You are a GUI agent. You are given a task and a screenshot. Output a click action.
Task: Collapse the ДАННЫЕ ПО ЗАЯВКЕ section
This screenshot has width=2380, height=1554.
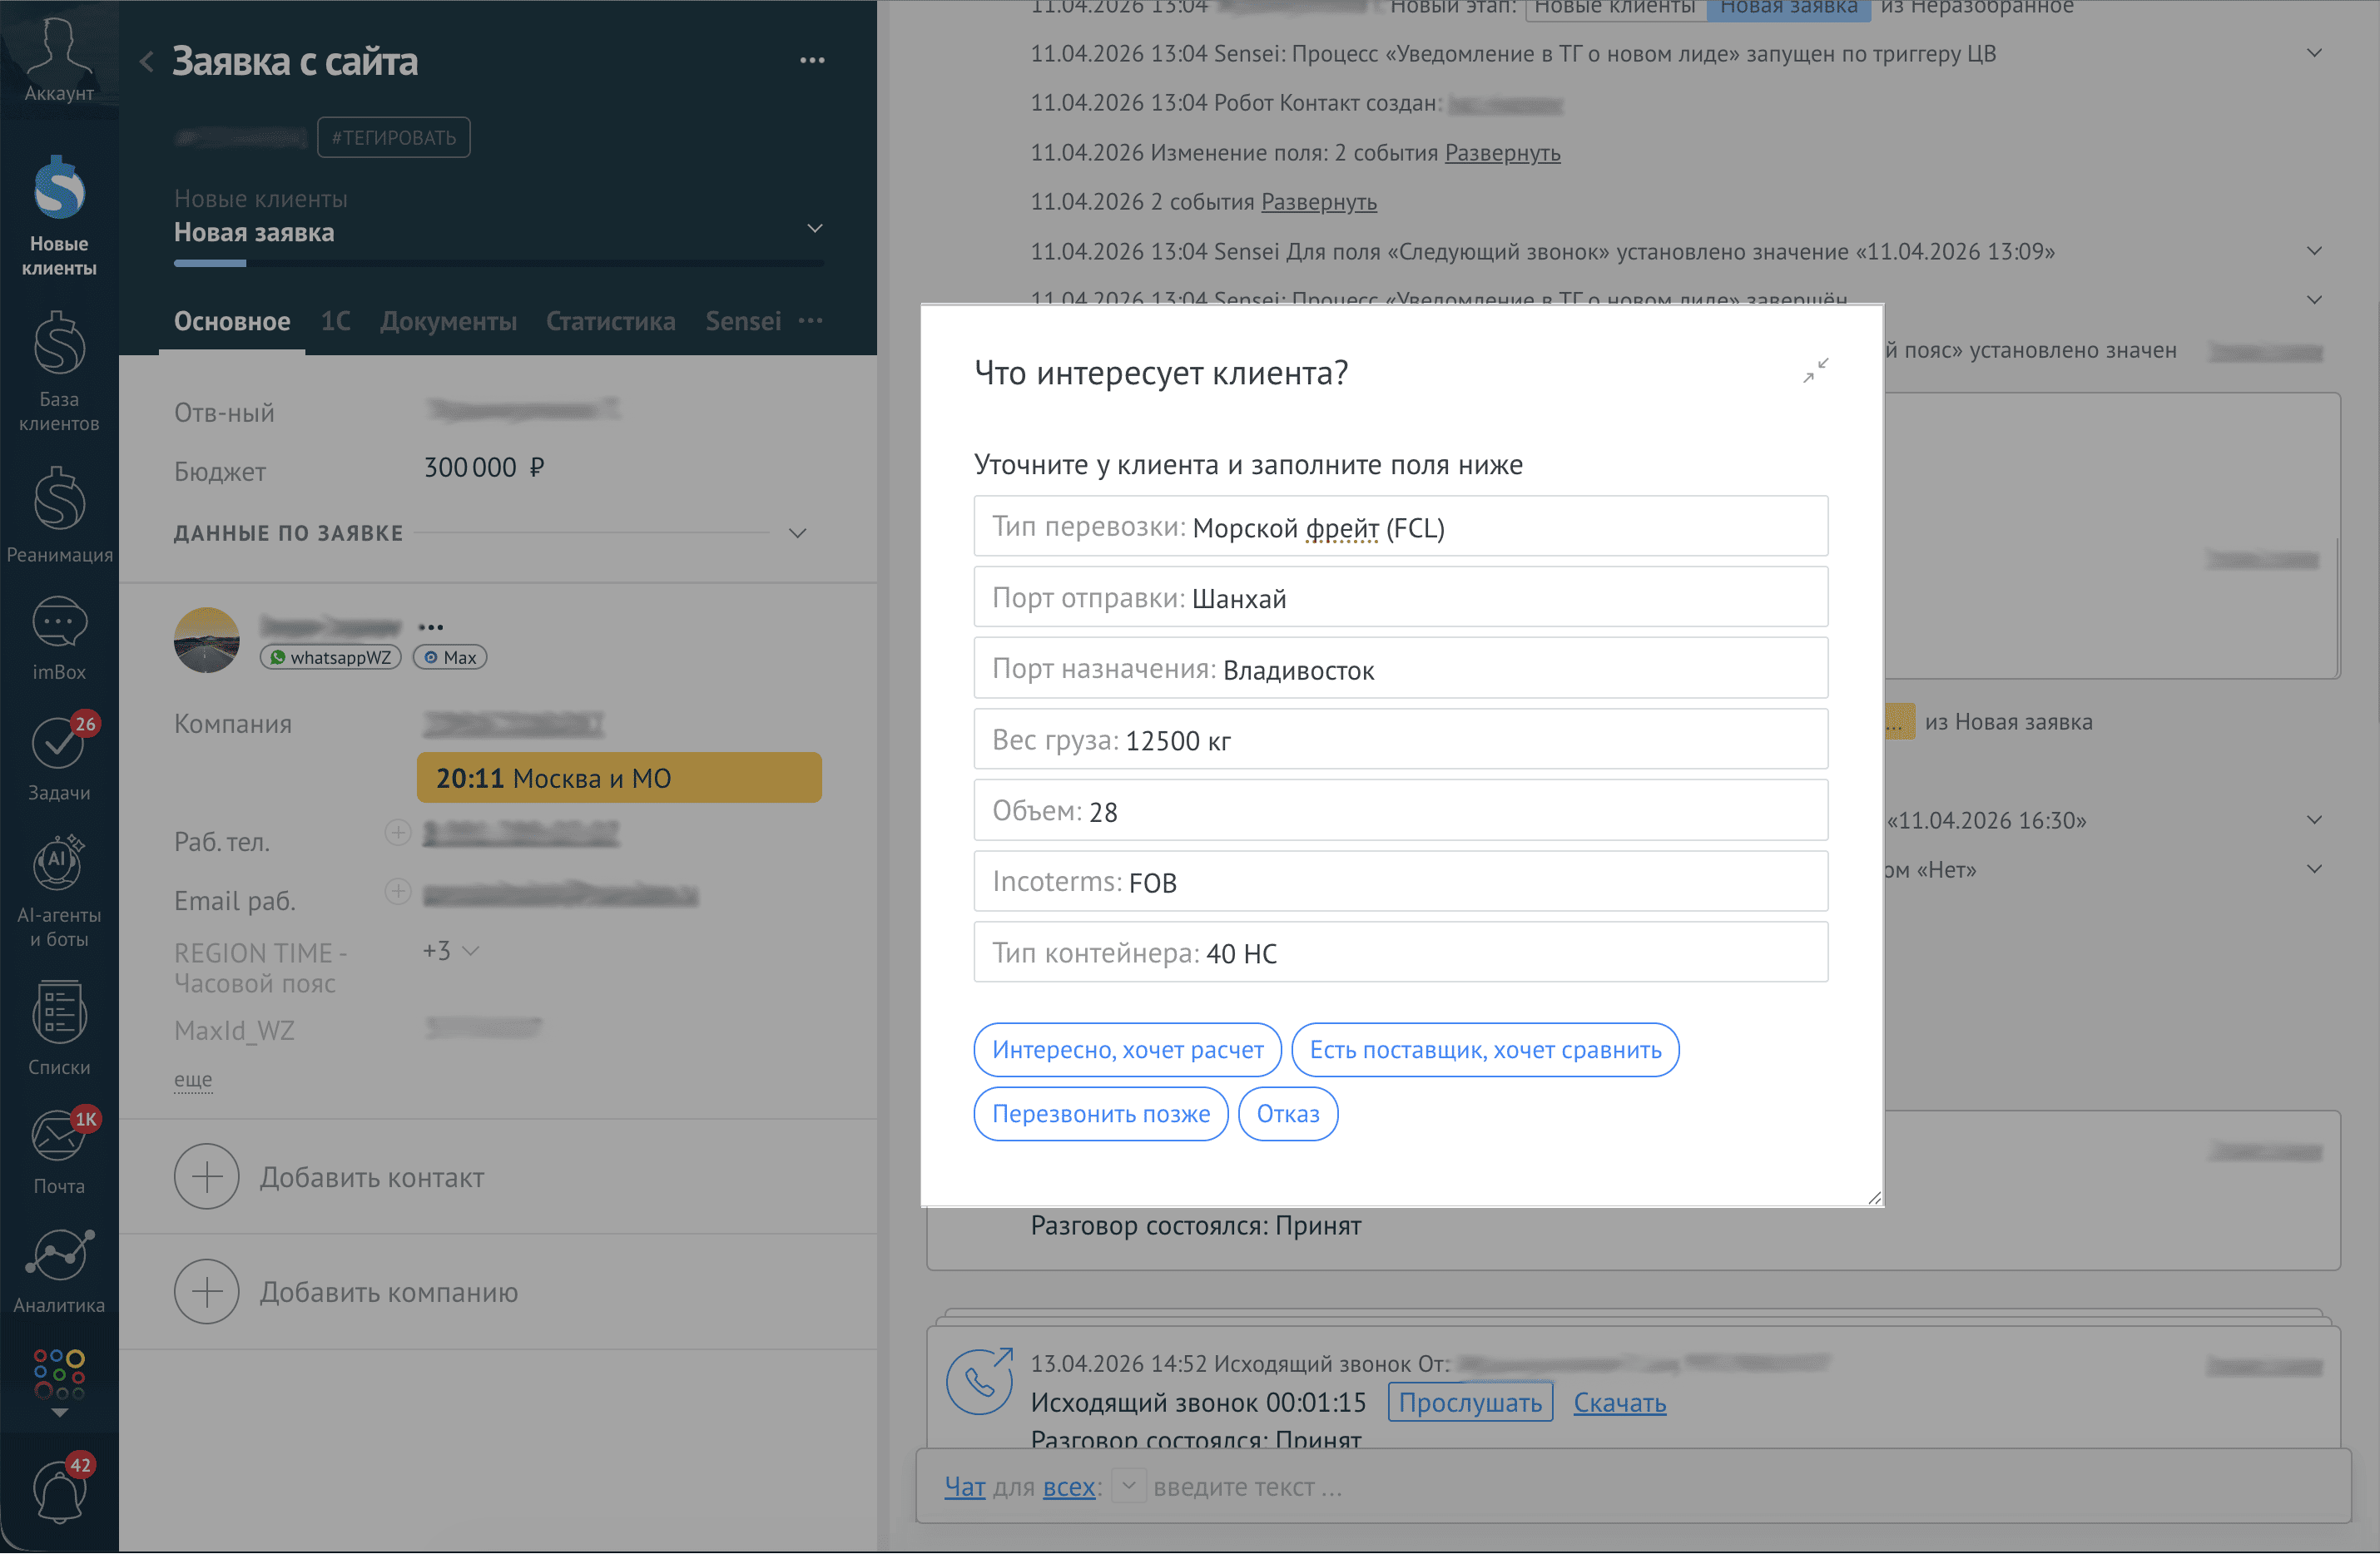click(x=797, y=534)
